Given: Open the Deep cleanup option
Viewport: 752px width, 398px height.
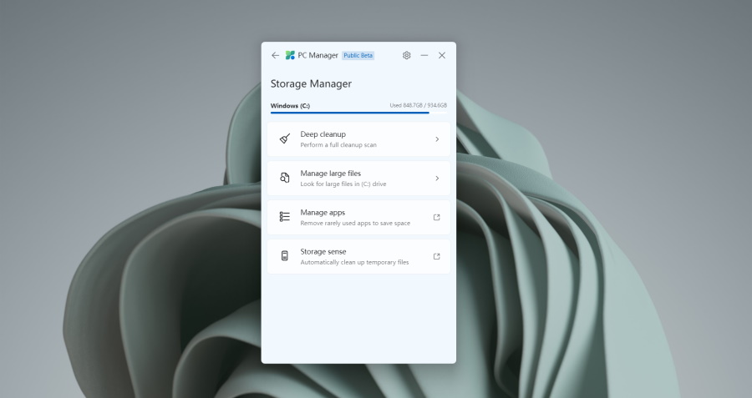Looking at the screenshot, I should [x=358, y=139].
